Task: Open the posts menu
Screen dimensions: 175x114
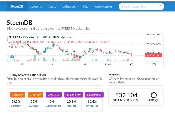Action: pyautogui.click(x=52, y=7)
